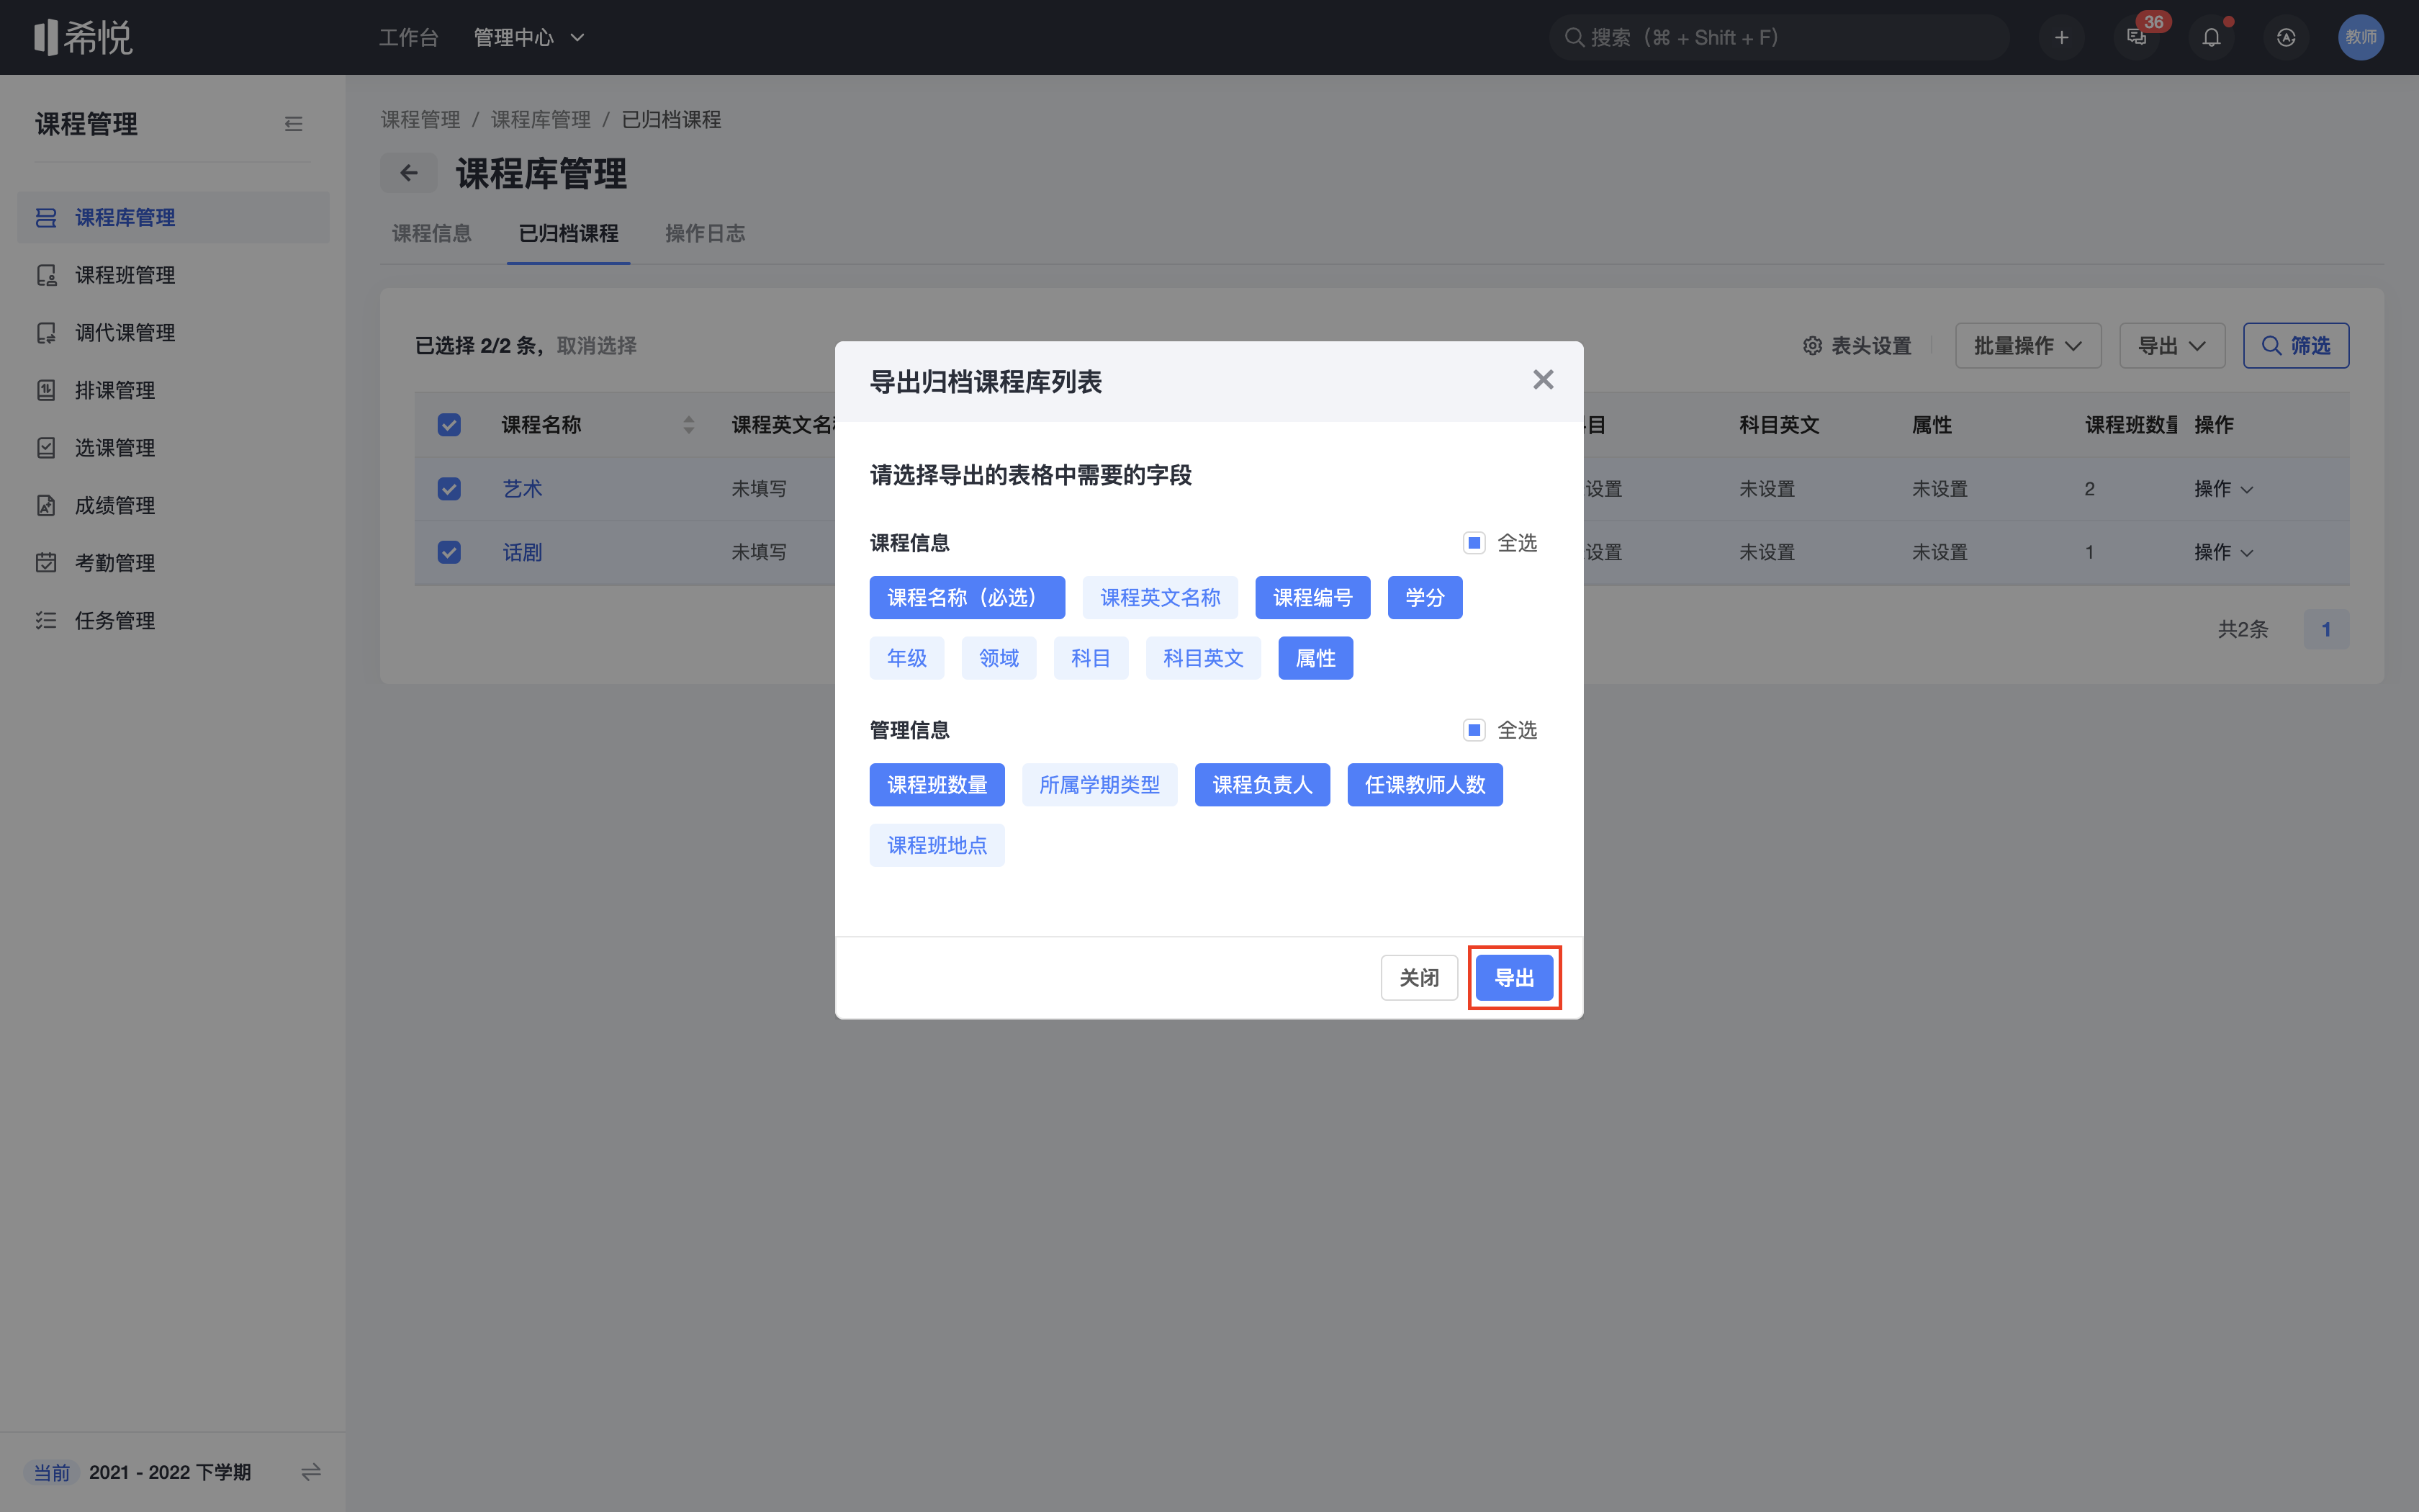2419x1512 pixels.
Task: Collapse the 课程管理 sidebar with the fold icon
Action: 293,124
